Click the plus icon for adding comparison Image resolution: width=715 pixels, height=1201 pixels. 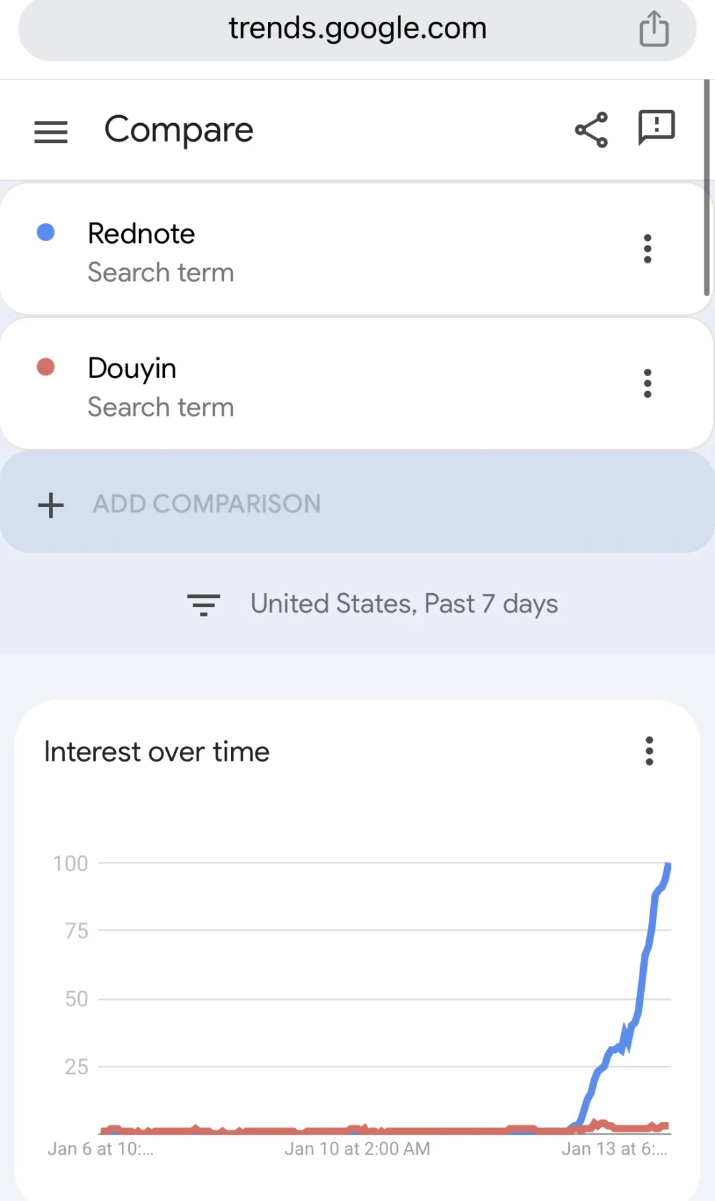point(51,505)
